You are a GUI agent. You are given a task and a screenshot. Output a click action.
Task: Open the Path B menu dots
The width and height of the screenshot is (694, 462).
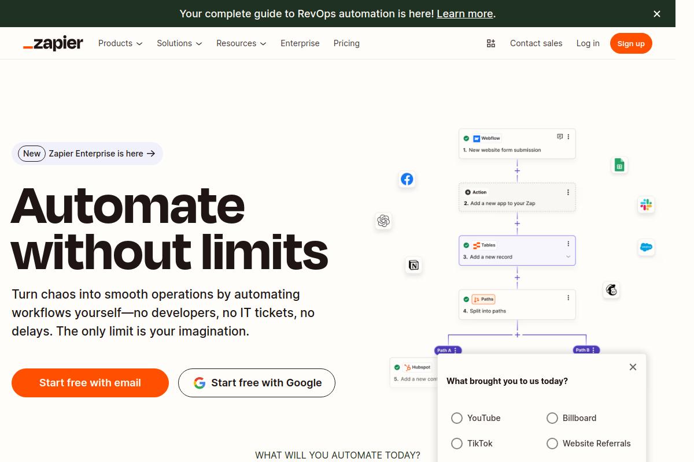click(594, 350)
